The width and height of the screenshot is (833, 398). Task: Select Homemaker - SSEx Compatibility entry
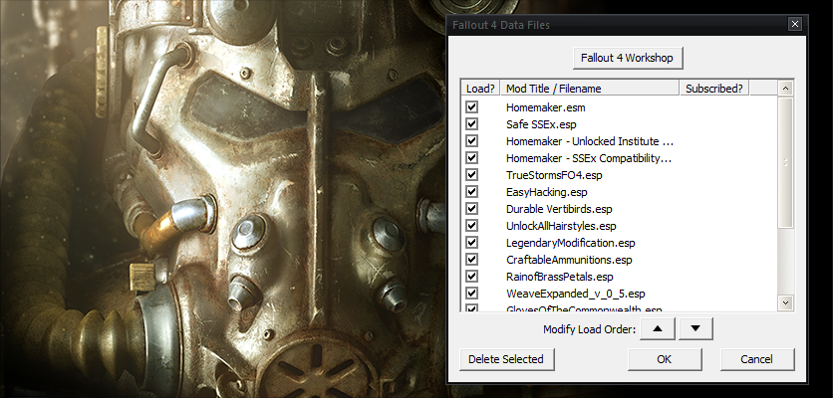pos(589,158)
